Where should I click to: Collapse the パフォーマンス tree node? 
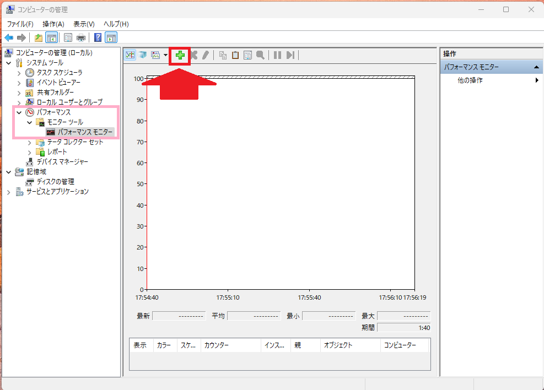click(19, 112)
